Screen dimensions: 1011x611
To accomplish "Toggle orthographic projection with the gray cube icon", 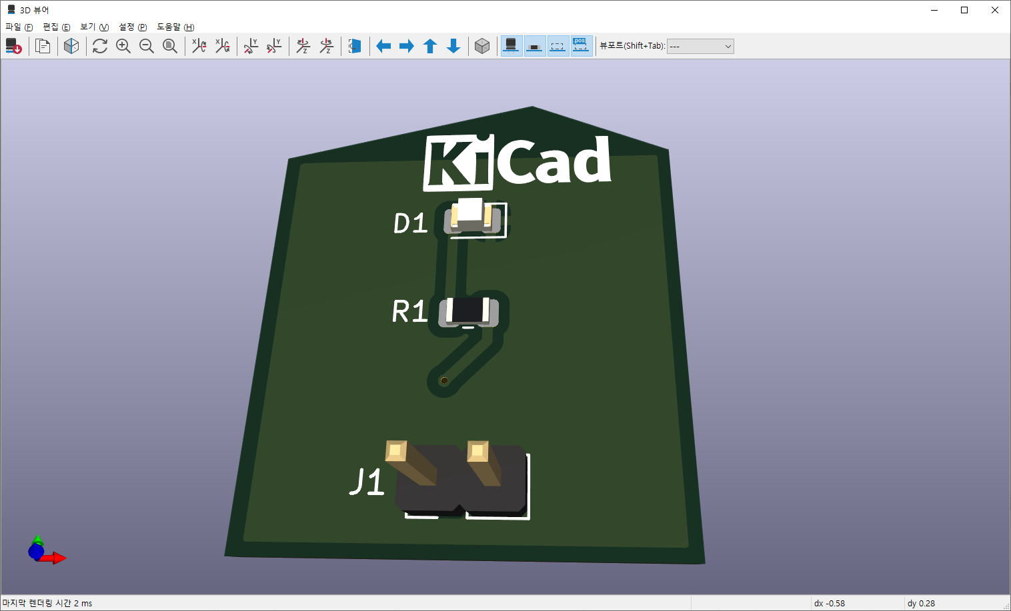I will [x=482, y=46].
